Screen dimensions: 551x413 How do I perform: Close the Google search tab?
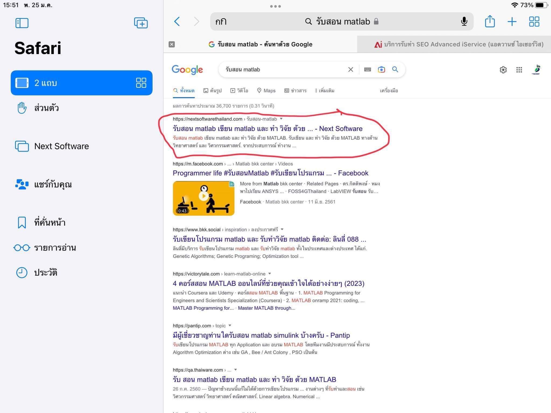(172, 44)
